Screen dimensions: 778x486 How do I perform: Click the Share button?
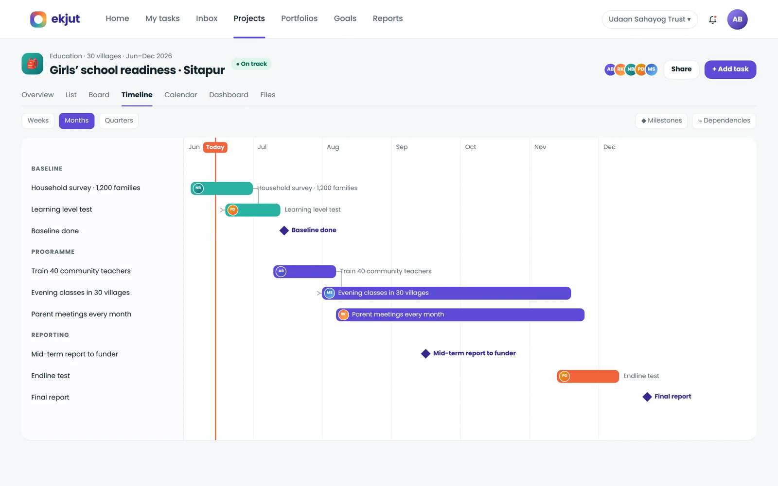[x=681, y=69]
